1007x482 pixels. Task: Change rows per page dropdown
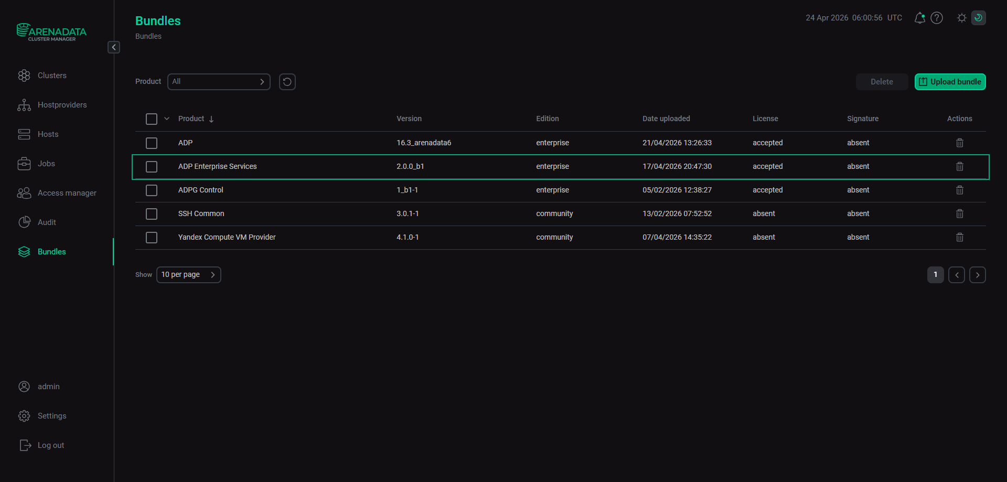(189, 275)
